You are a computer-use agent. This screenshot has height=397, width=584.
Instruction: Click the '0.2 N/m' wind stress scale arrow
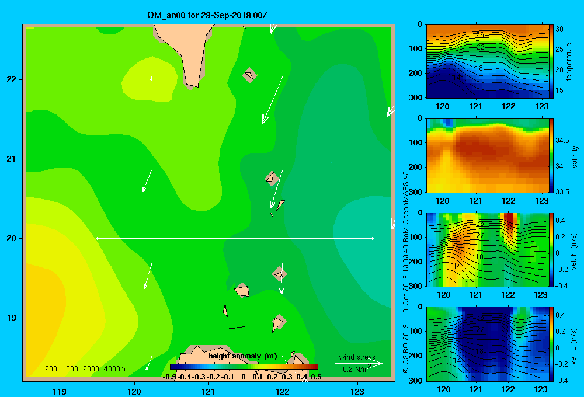click(359, 364)
